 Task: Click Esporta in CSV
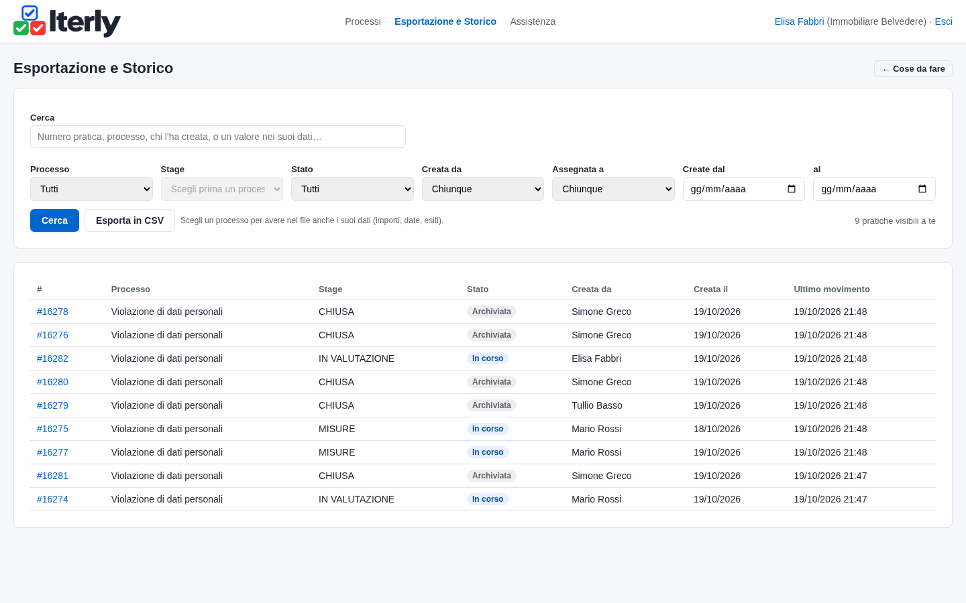[129, 220]
